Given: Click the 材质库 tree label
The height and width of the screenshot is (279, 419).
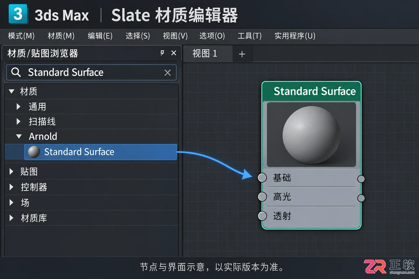Looking at the screenshot, I should coord(34,218).
